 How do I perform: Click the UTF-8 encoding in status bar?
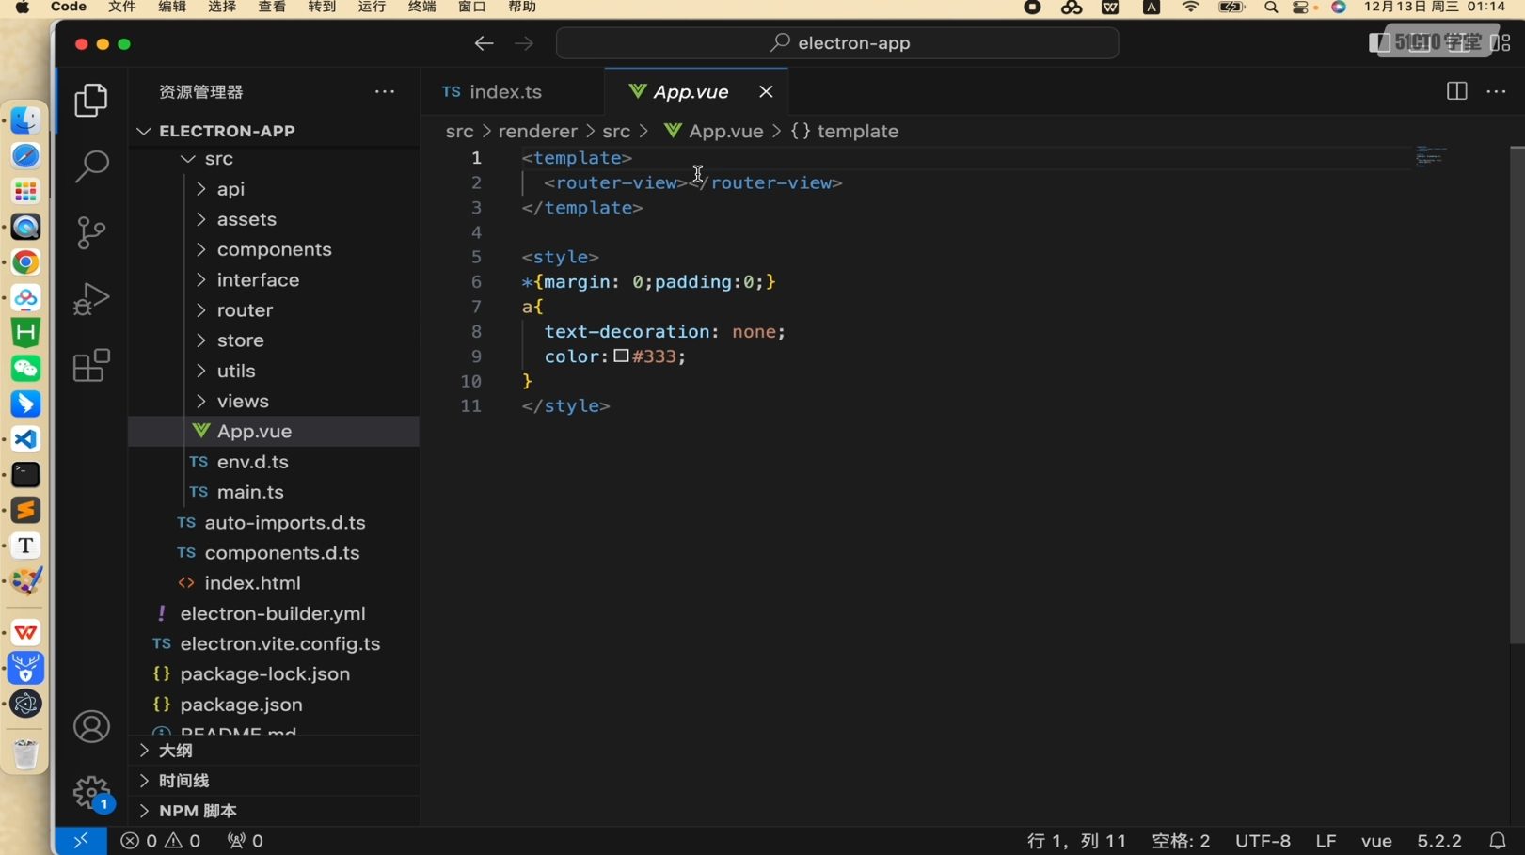(x=1263, y=841)
